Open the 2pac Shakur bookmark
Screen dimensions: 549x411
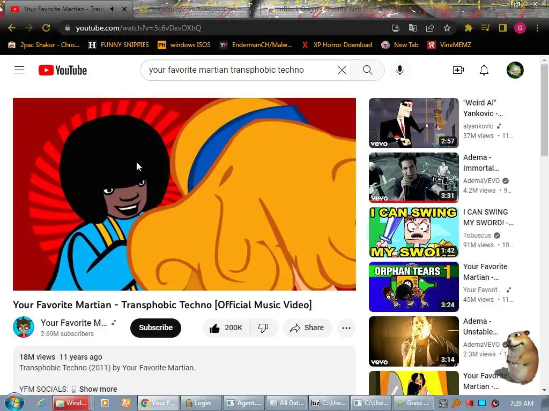click(x=44, y=45)
